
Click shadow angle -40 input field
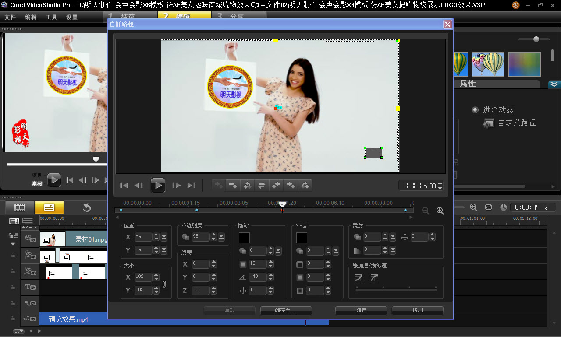tap(258, 277)
